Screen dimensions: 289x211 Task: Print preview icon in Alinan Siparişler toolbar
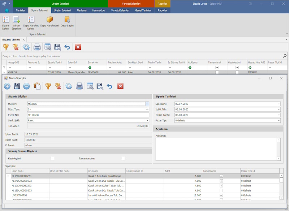point(90,86)
